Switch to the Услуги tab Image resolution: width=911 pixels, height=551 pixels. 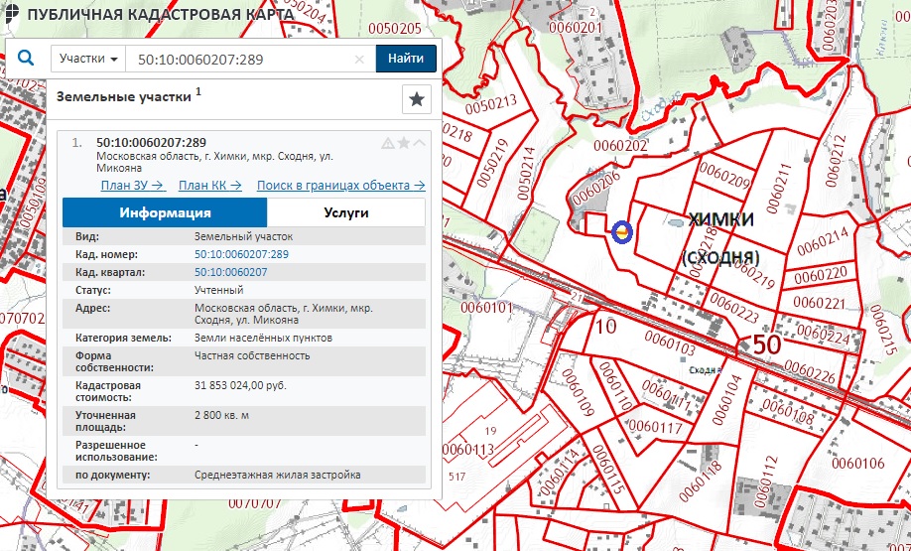(345, 212)
